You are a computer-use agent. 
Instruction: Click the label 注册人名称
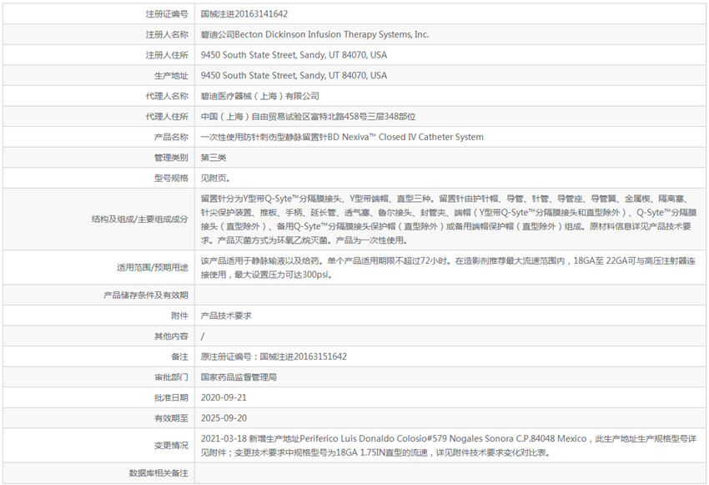pyautogui.click(x=167, y=34)
